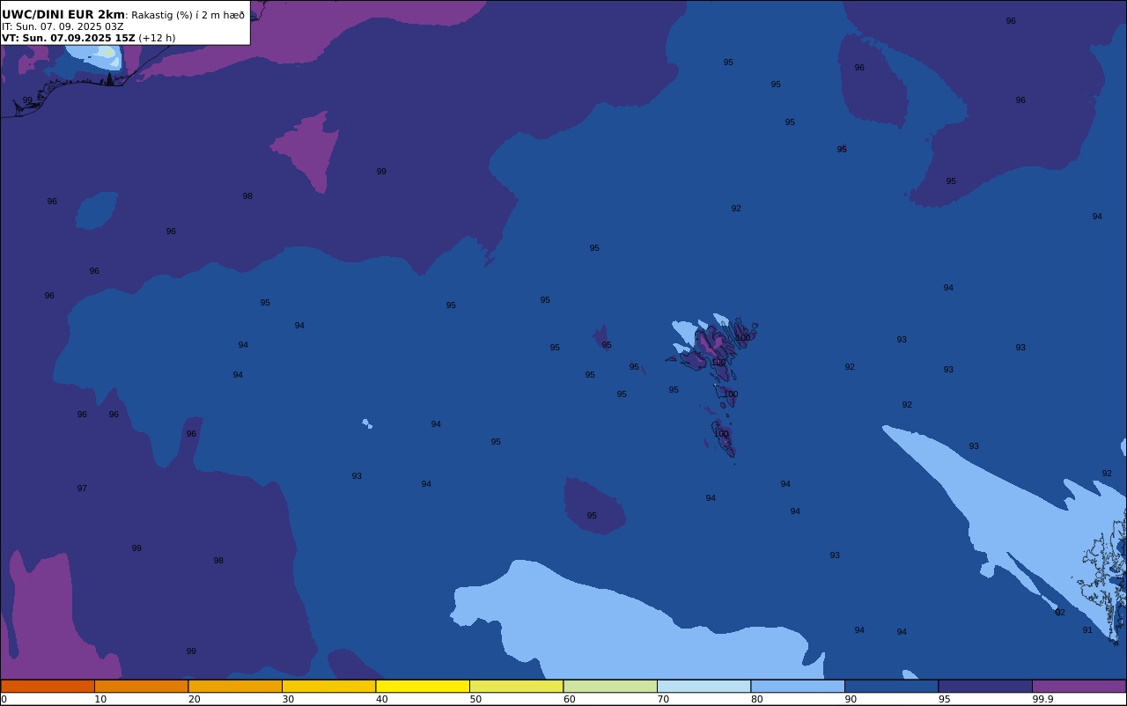Viewport: 1127px width, 706px height.
Task: Click the "Rakastig (%) í 2 m hæð" label
Action: tap(188, 15)
